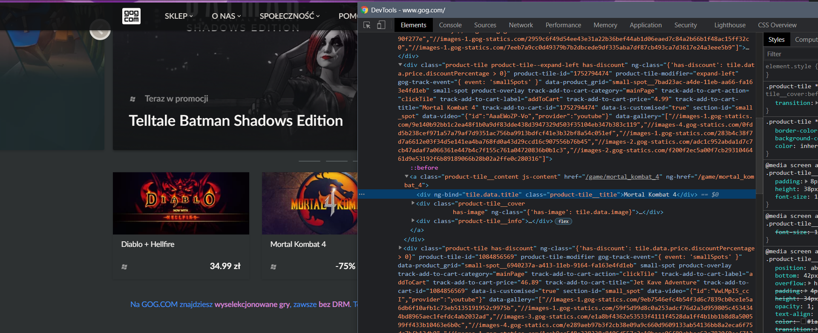Open the Network tab
The height and width of the screenshot is (333, 818).
coord(521,25)
